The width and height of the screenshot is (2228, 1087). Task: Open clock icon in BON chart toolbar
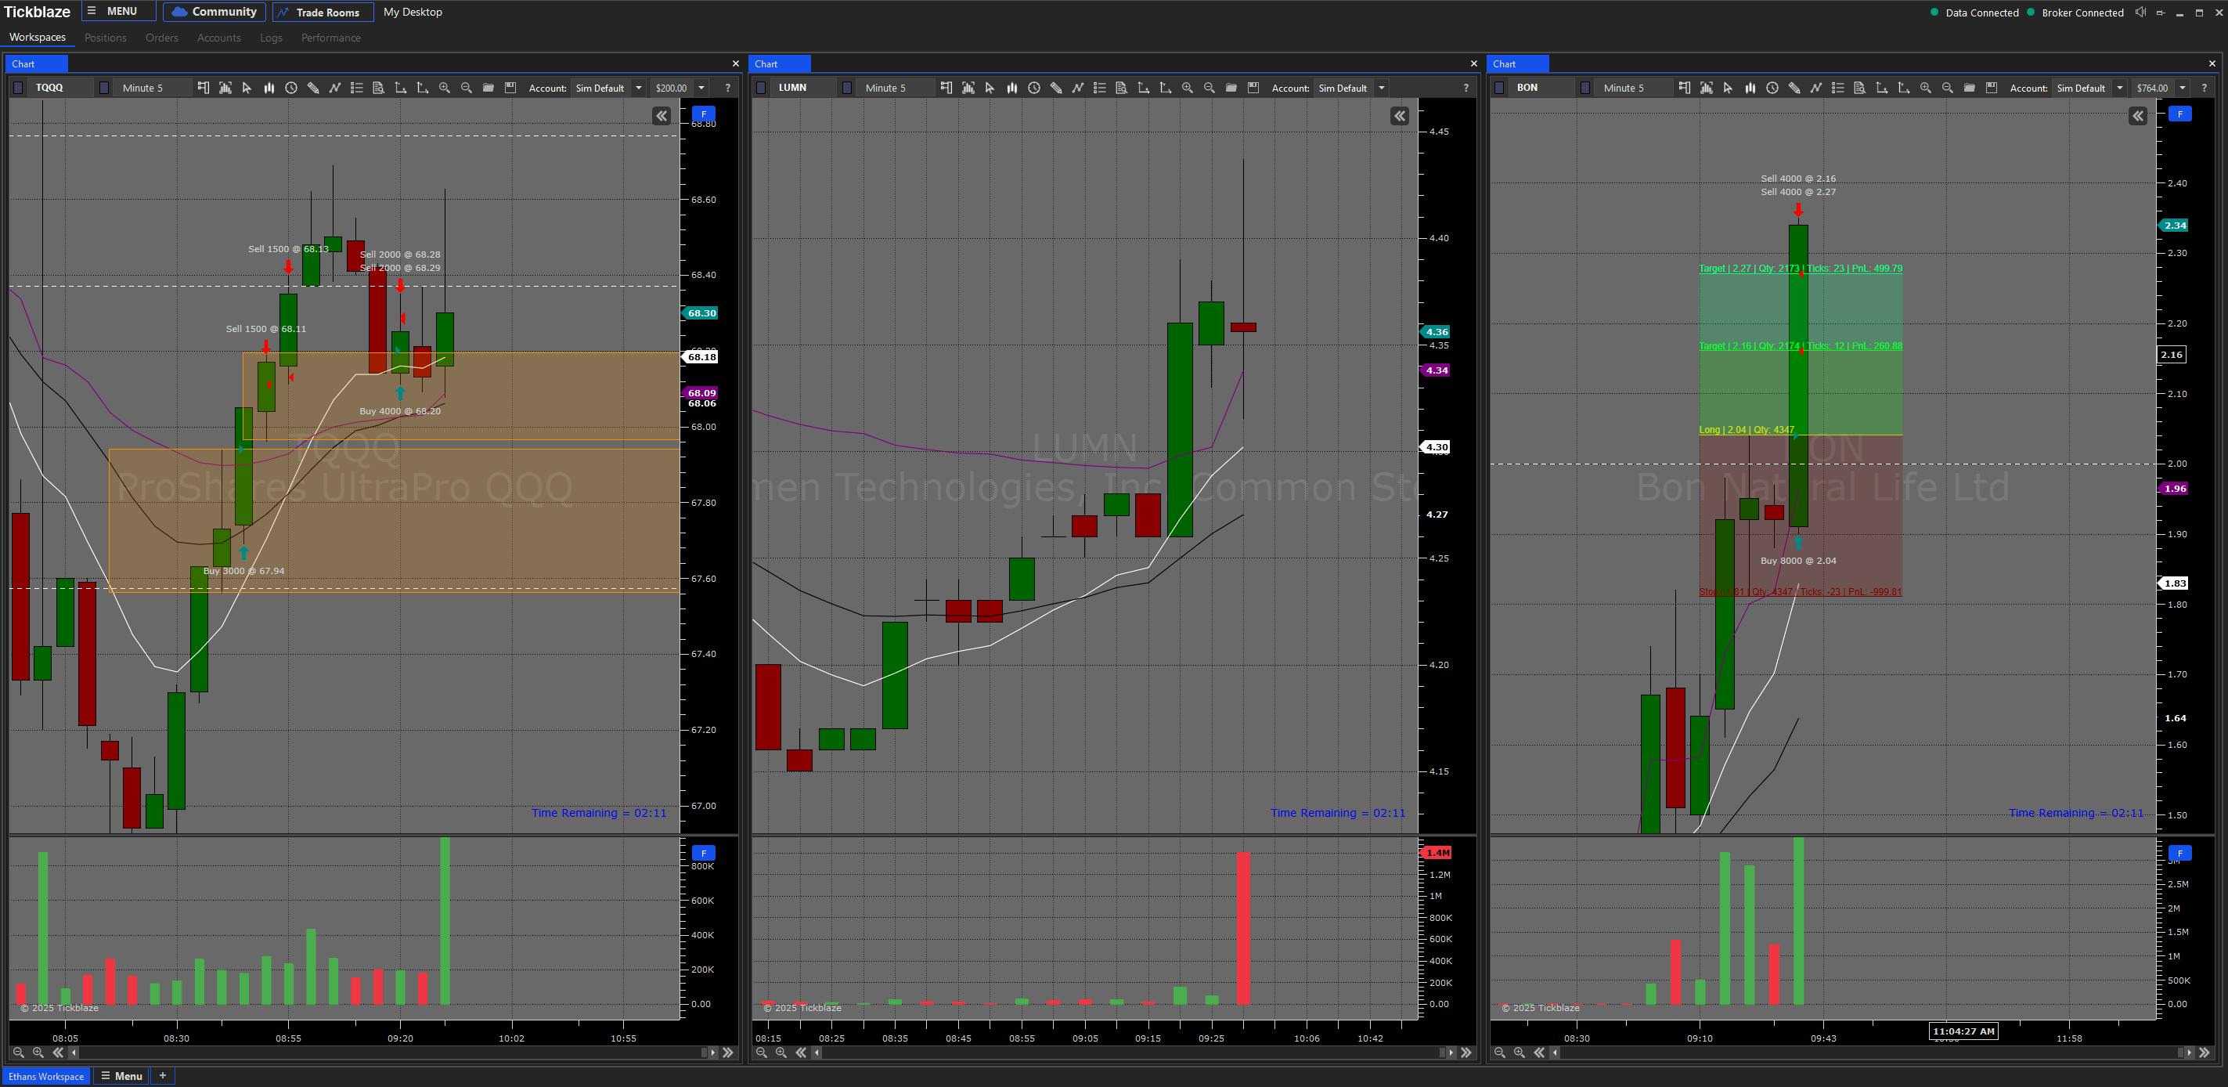pyautogui.click(x=1772, y=88)
